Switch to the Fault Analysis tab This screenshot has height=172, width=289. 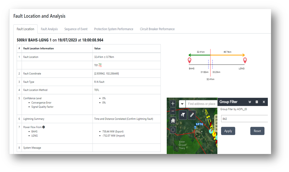[x=49, y=29]
